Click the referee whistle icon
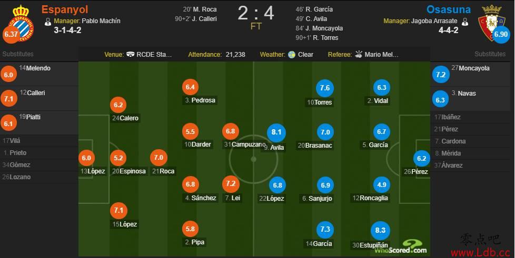 click(x=358, y=55)
